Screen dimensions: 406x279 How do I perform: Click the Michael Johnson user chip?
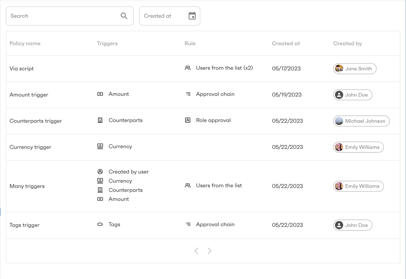click(361, 121)
